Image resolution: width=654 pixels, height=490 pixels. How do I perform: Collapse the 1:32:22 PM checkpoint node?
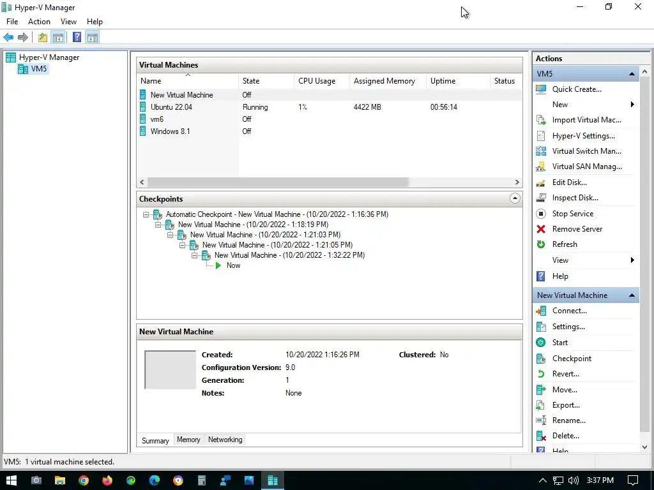tap(194, 255)
